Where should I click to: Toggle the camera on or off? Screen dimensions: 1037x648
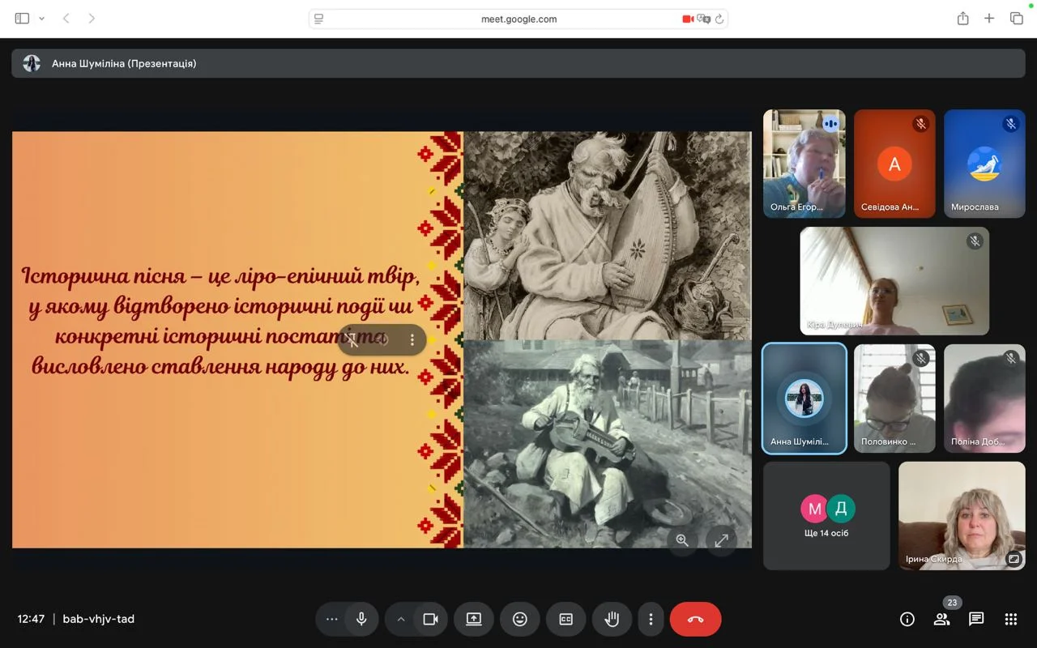(430, 620)
